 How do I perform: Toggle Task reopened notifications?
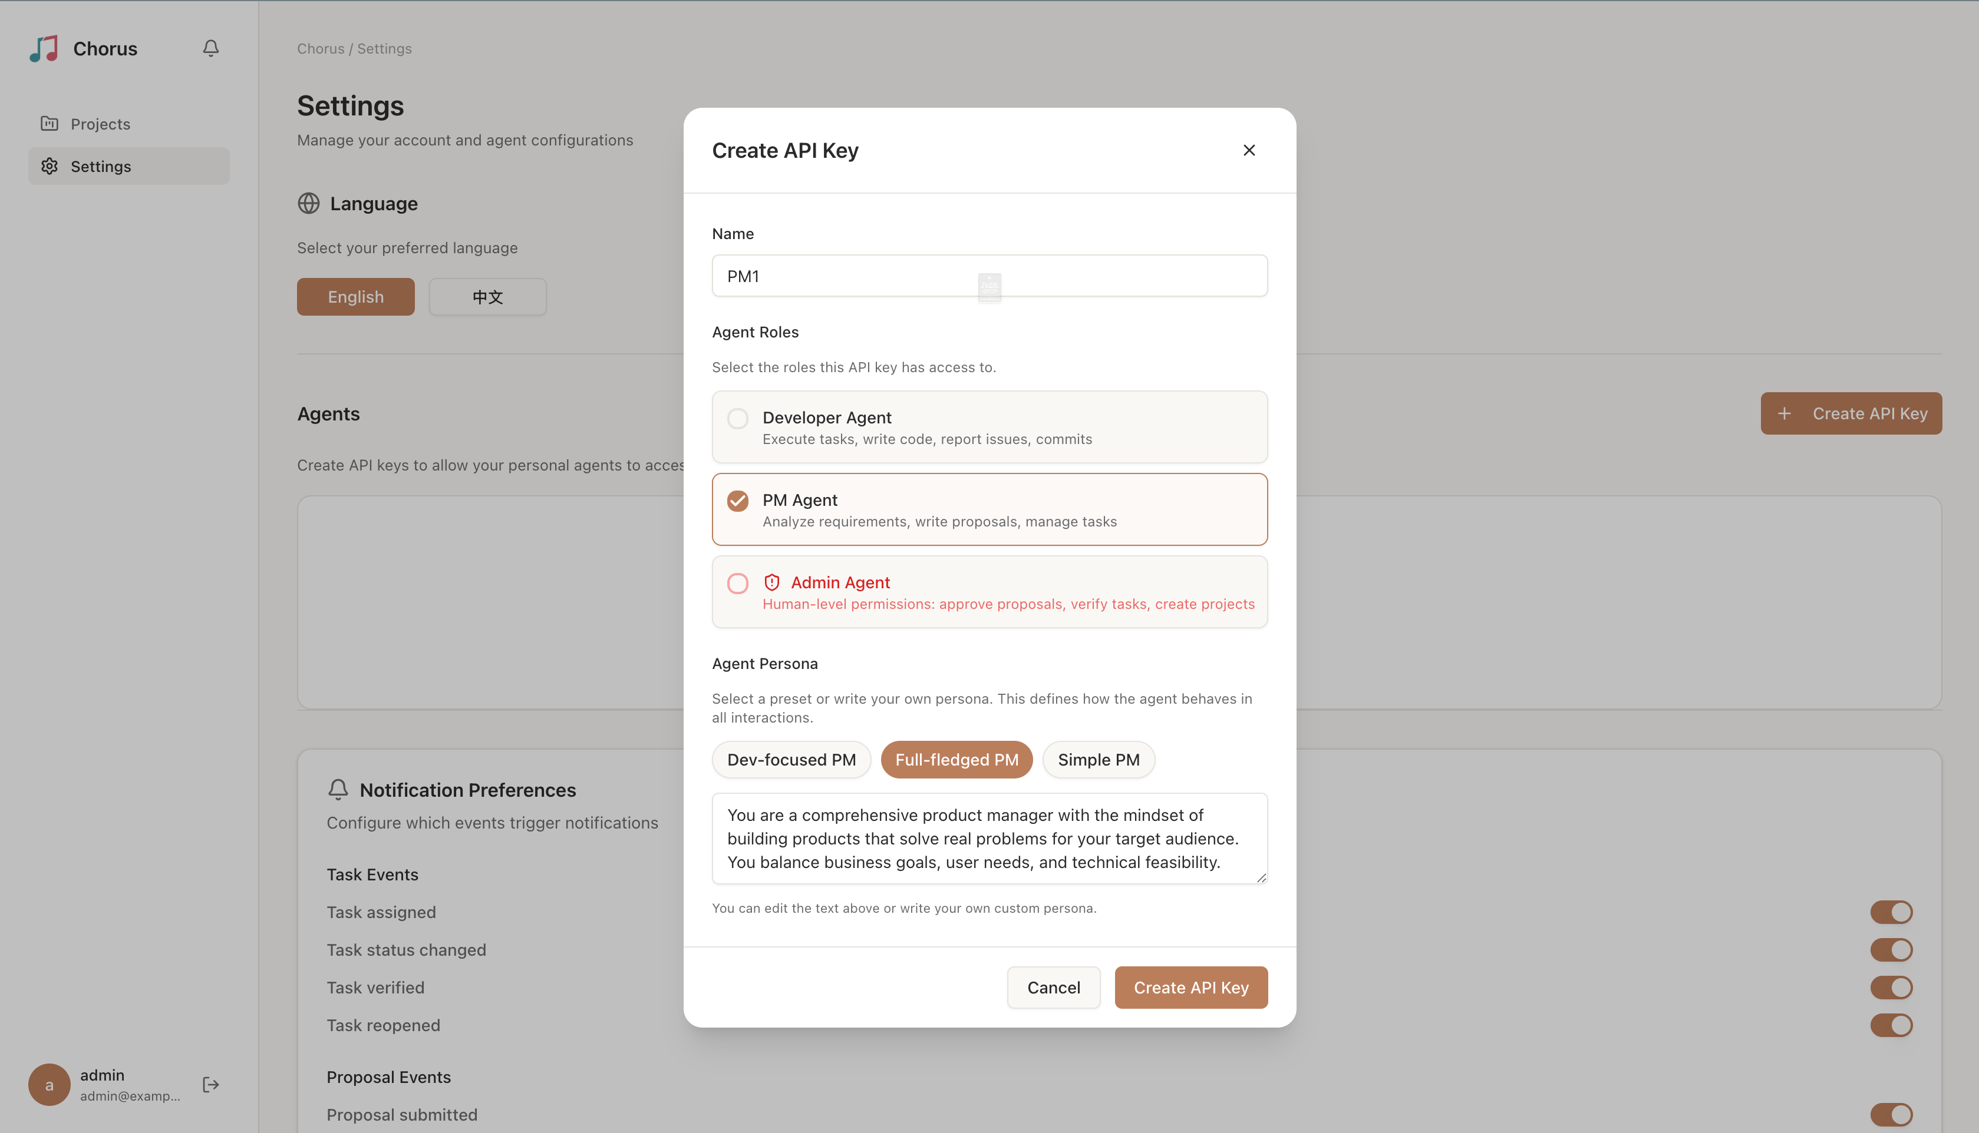1891,1025
